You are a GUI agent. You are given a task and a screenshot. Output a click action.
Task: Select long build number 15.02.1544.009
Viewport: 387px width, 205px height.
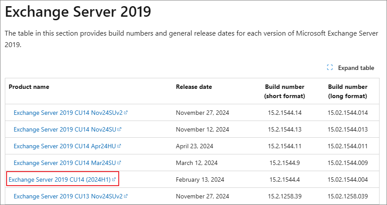click(x=348, y=163)
